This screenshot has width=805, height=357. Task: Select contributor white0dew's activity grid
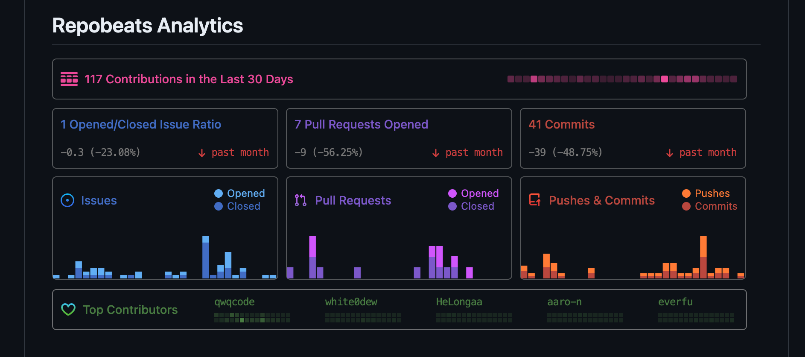tap(363, 317)
